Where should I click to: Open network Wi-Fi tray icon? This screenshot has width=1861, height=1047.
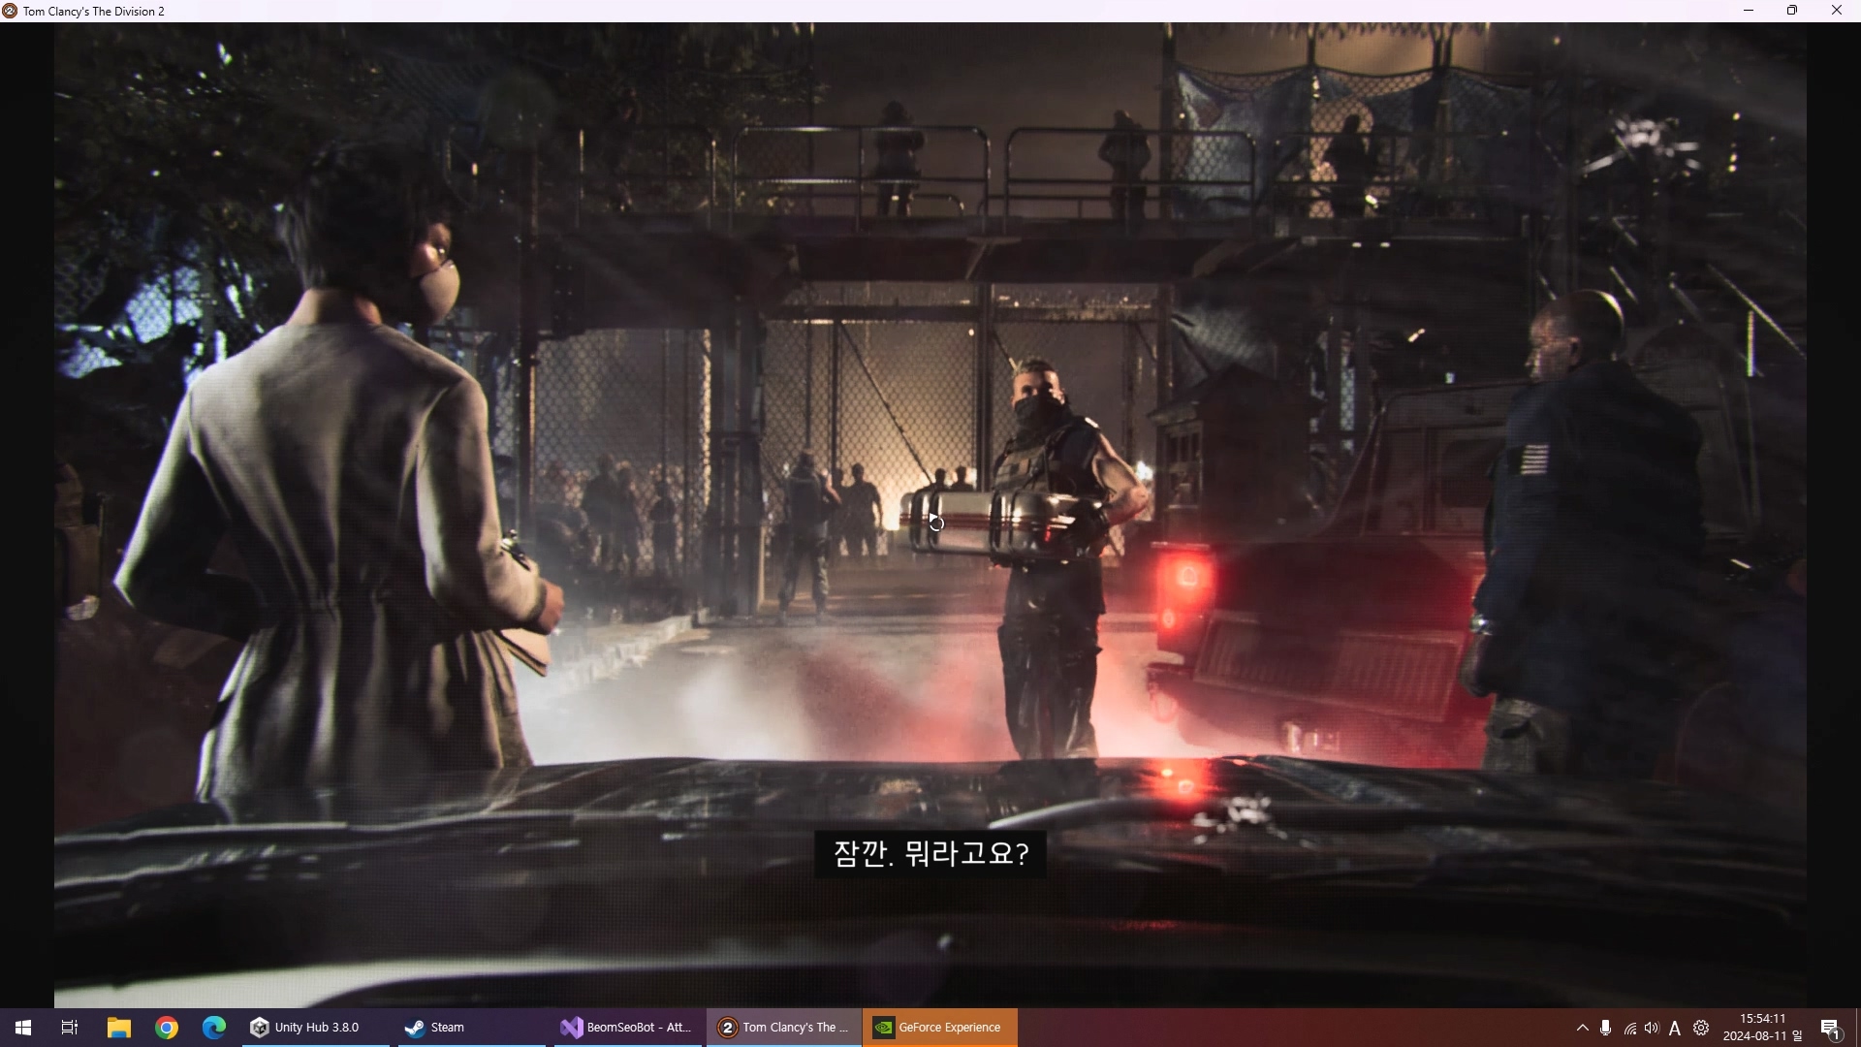1630,1029
